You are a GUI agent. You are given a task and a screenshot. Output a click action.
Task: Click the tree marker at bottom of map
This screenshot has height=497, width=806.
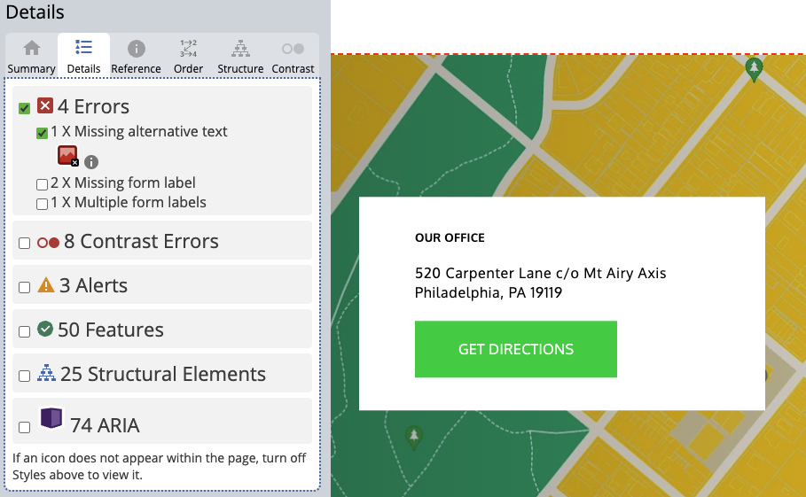coord(413,436)
